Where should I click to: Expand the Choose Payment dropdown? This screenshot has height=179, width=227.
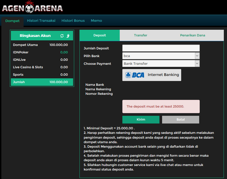[x=161, y=63]
